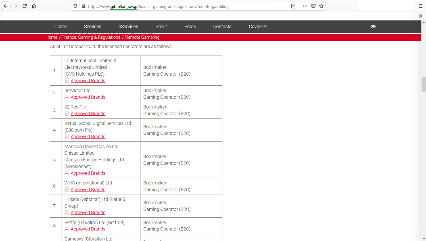Image resolution: width=426 pixels, height=241 pixels.
Task: Open Approved Brands for GVC Holdings PLC
Action: (x=88, y=81)
